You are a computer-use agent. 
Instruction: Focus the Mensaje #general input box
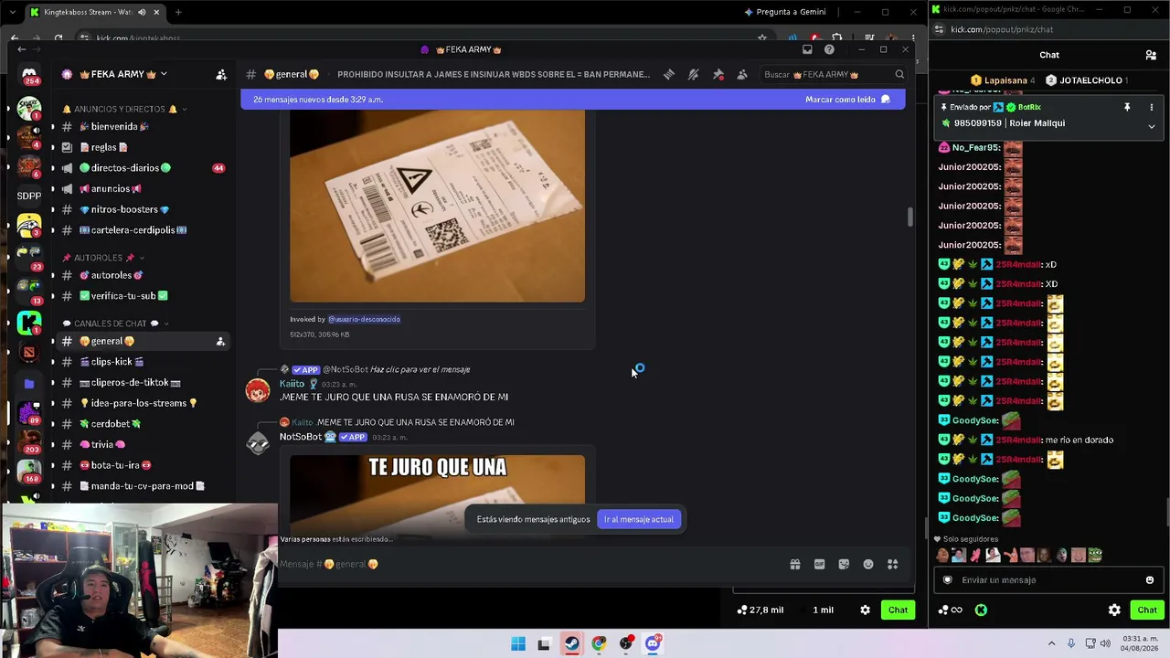tap(530, 564)
